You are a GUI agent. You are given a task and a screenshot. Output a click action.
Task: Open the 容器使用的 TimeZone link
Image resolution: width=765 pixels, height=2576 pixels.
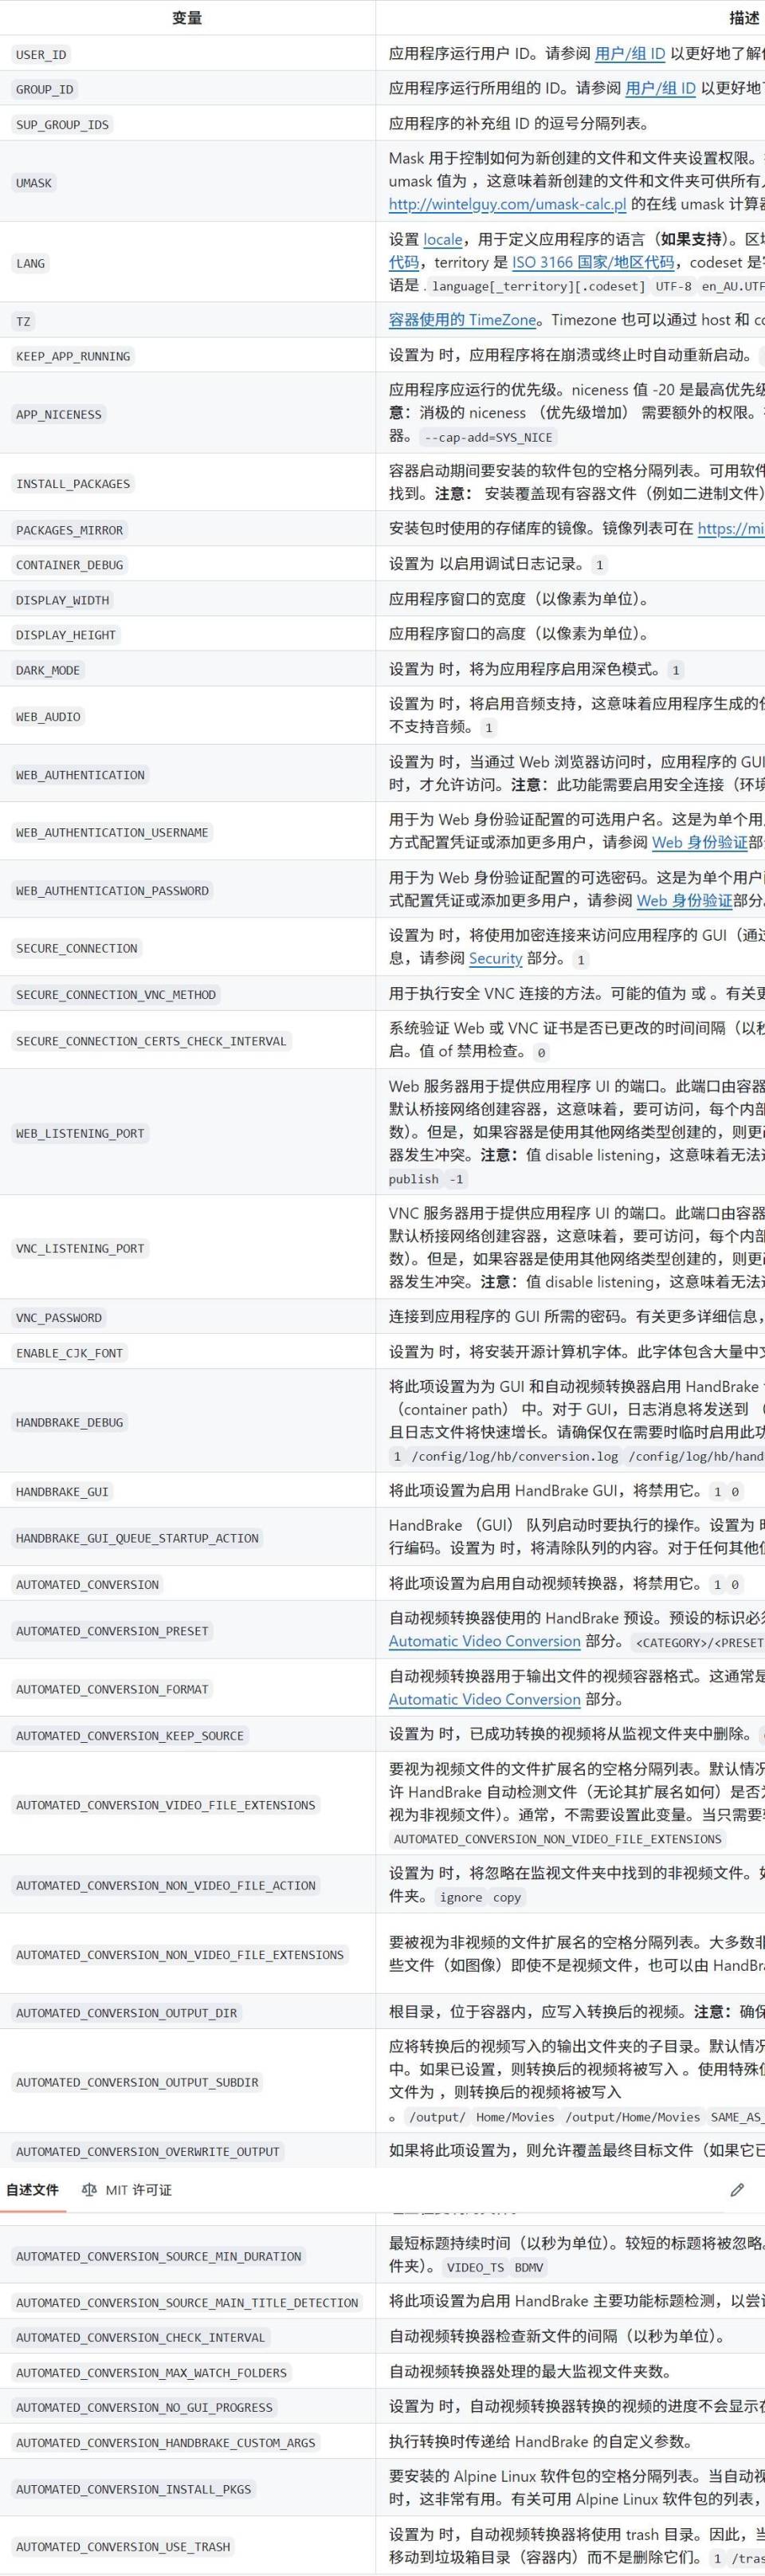tap(463, 320)
